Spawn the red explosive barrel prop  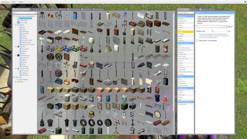pyautogui.click(x=166, y=48)
